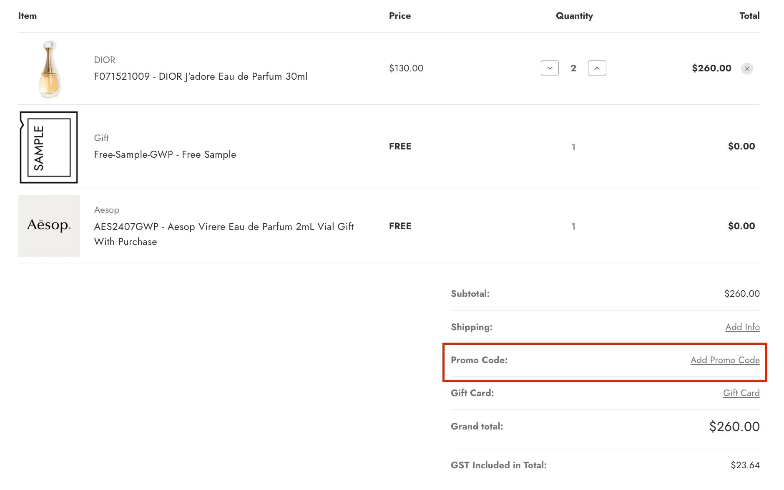
Task: Click the quantity decrease arrow for DIOR perfume
Action: (550, 68)
